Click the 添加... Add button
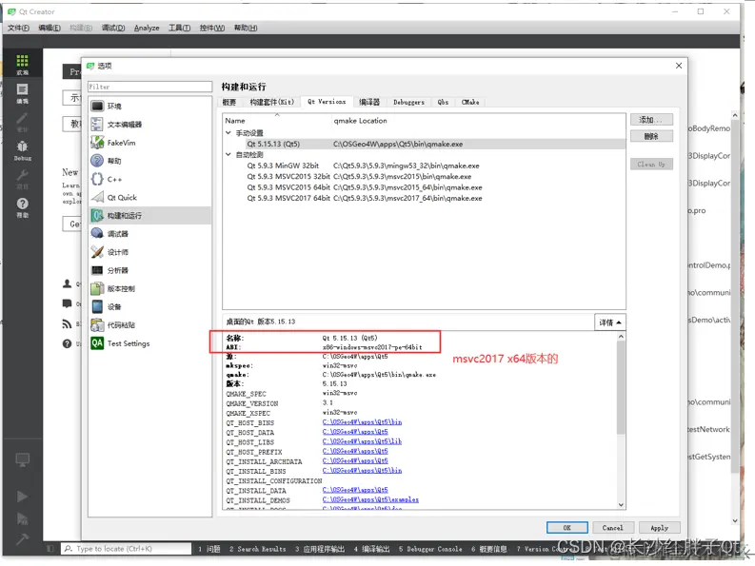This screenshot has width=755, height=566. (x=651, y=120)
